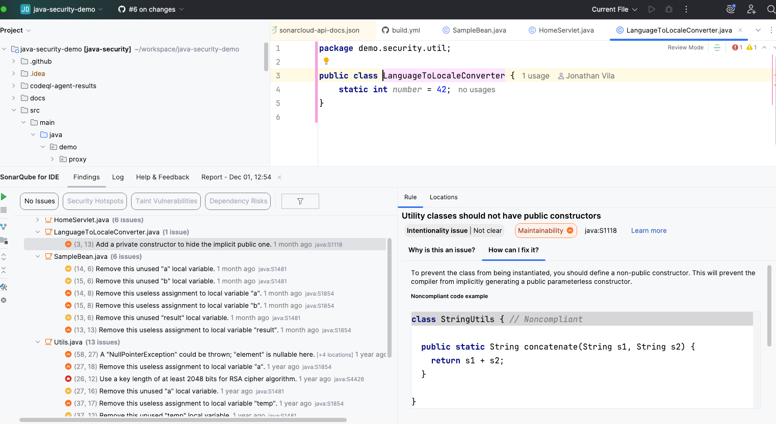776x424 pixels.
Task: Expand the .github folder in project tree
Action: click(x=14, y=61)
